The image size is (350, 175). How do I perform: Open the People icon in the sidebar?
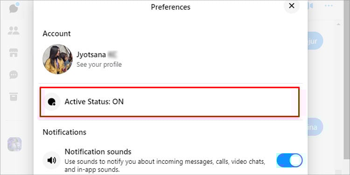(x=14, y=31)
